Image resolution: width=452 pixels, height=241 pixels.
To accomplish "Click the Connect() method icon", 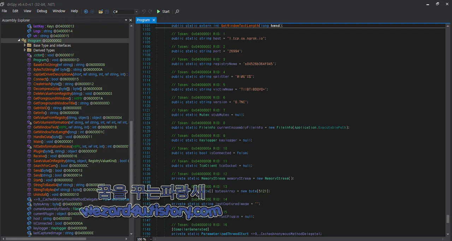I will 30,79.
